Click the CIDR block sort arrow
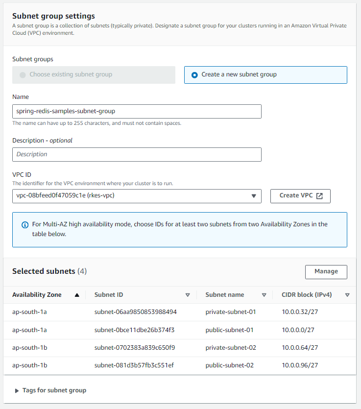 pos(347,295)
